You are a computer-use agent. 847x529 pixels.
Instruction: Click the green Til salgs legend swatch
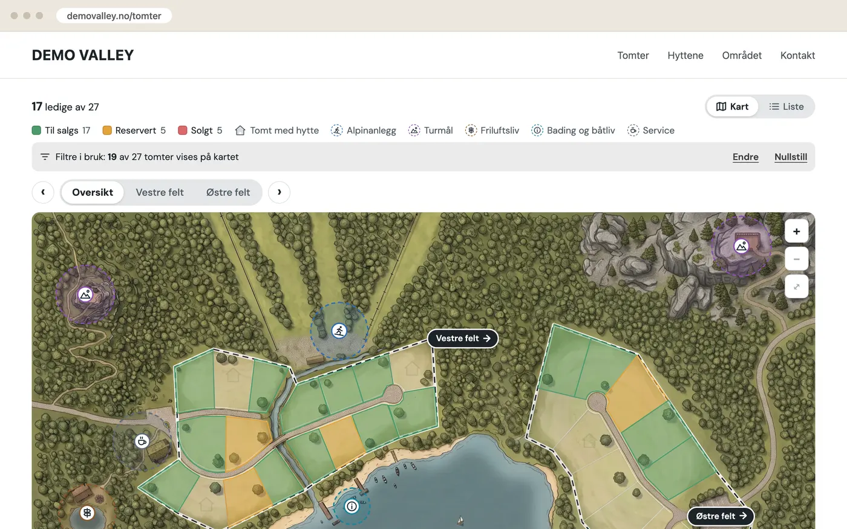pyautogui.click(x=36, y=130)
